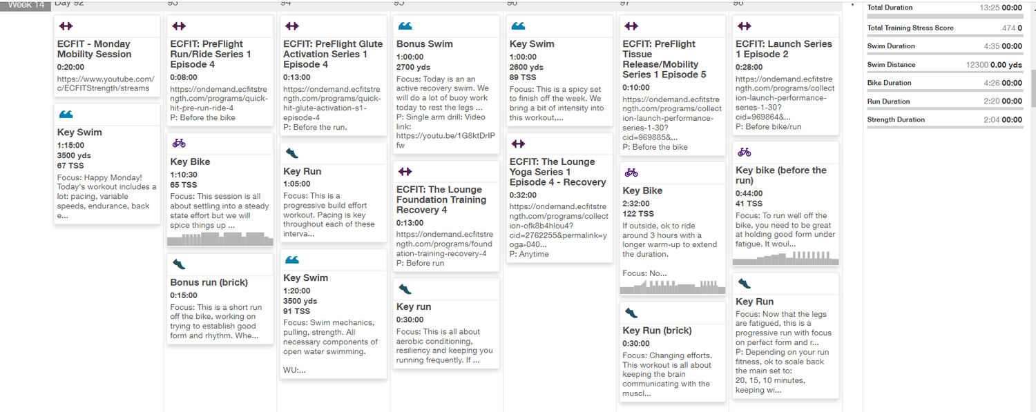Click bike icon on 2:32:00 Key Bike card
Viewport: 1036px width, 412px height.
(631, 173)
